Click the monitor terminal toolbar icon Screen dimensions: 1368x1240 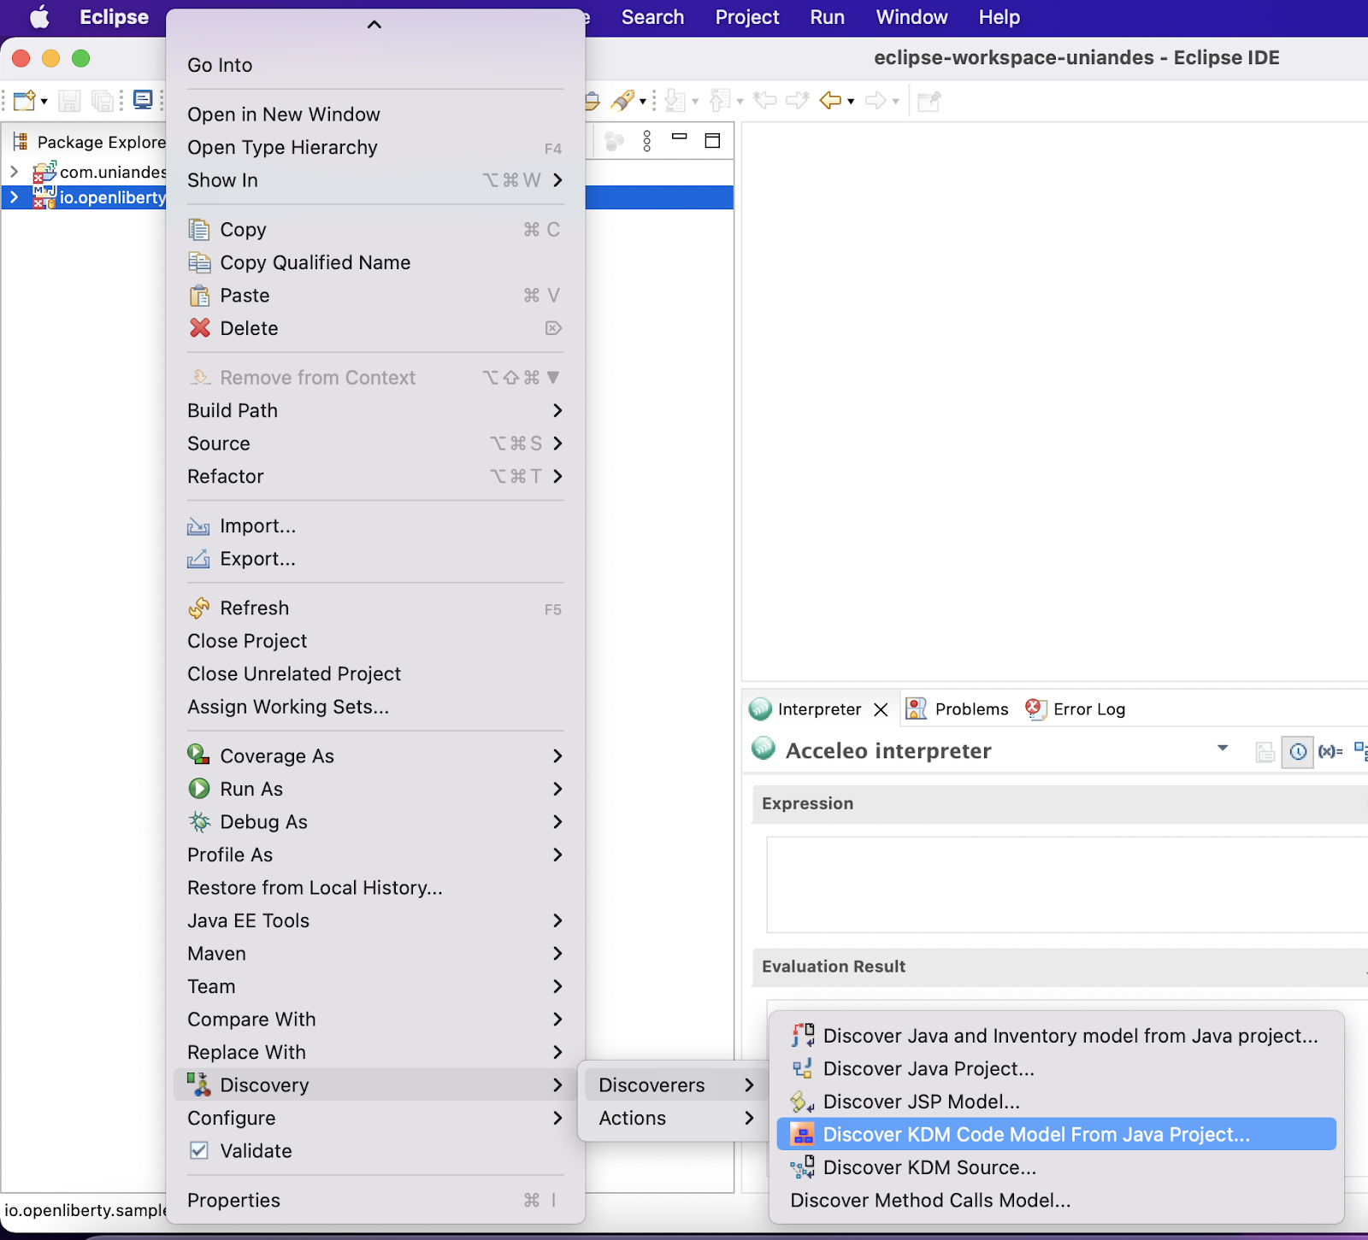coord(143,100)
